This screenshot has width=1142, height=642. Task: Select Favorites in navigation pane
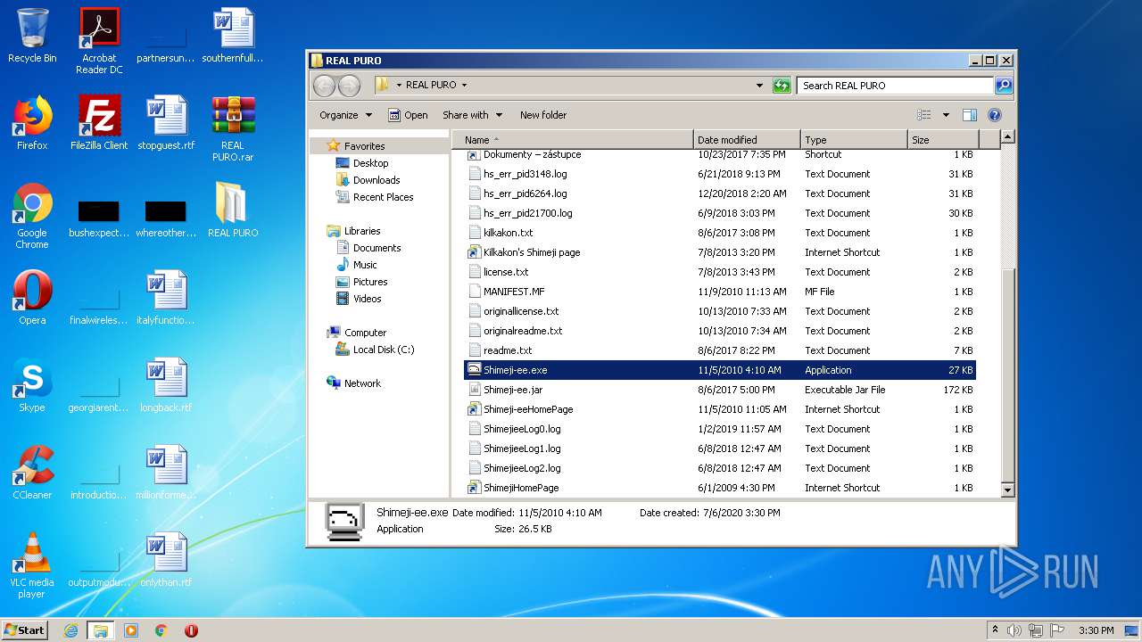(364, 146)
